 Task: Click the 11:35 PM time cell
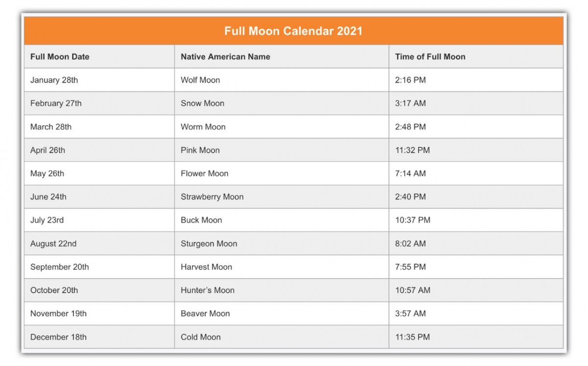pos(413,337)
